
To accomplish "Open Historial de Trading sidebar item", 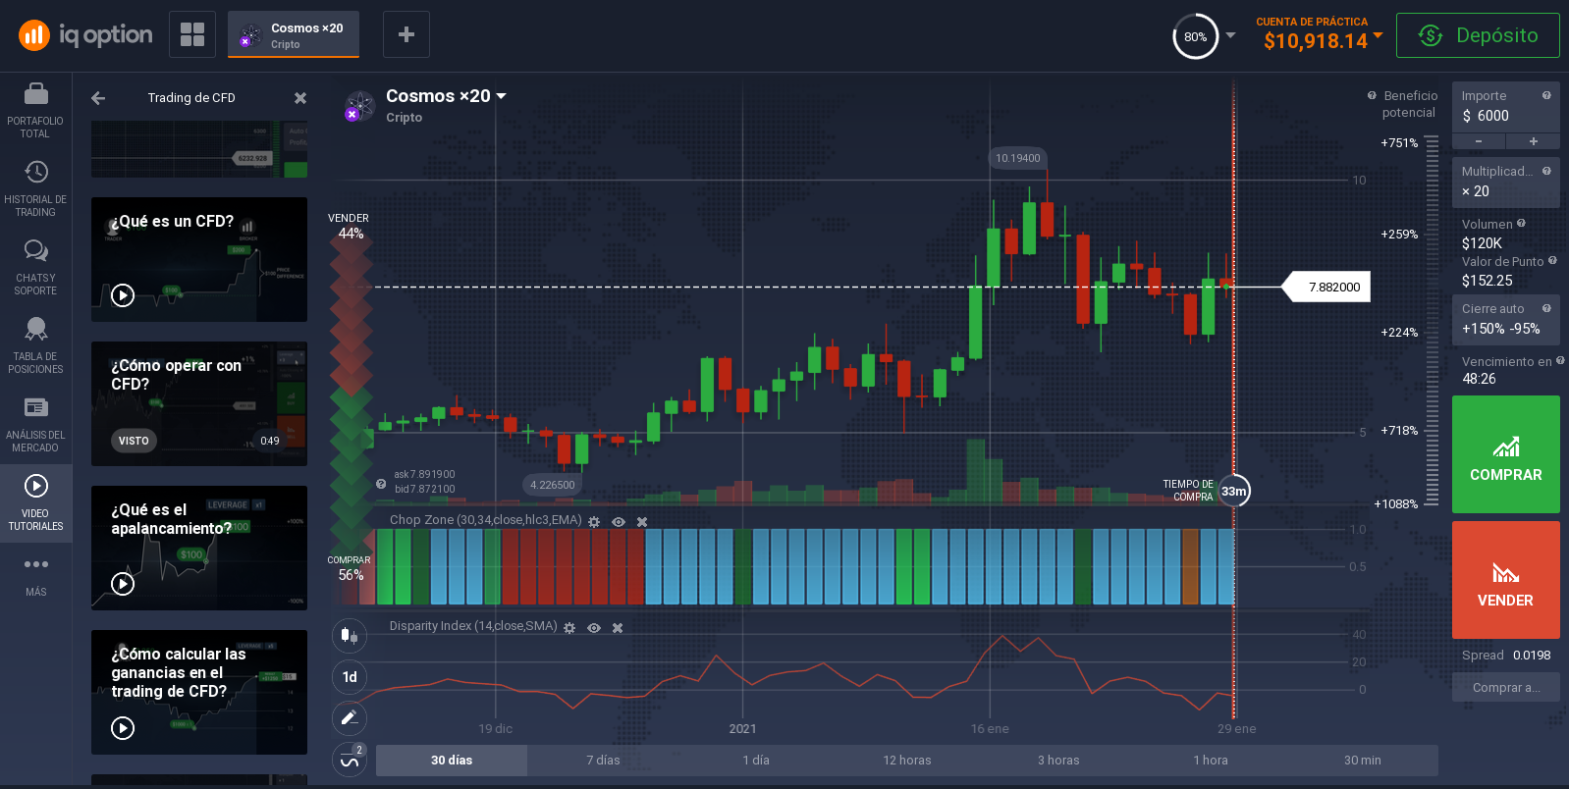I will pyautogui.click(x=35, y=189).
